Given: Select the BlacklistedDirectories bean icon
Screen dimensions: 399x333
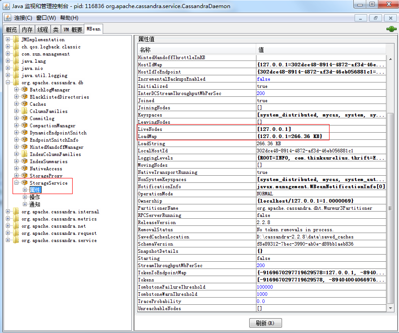Looking at the screenshot, I should pos(24,97).
